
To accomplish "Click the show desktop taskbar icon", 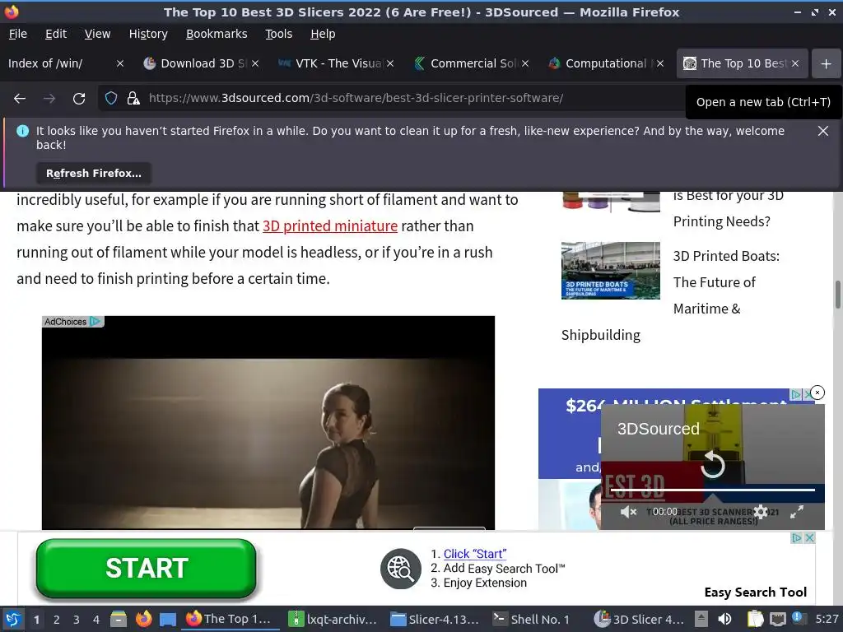I will coord(168,620).
